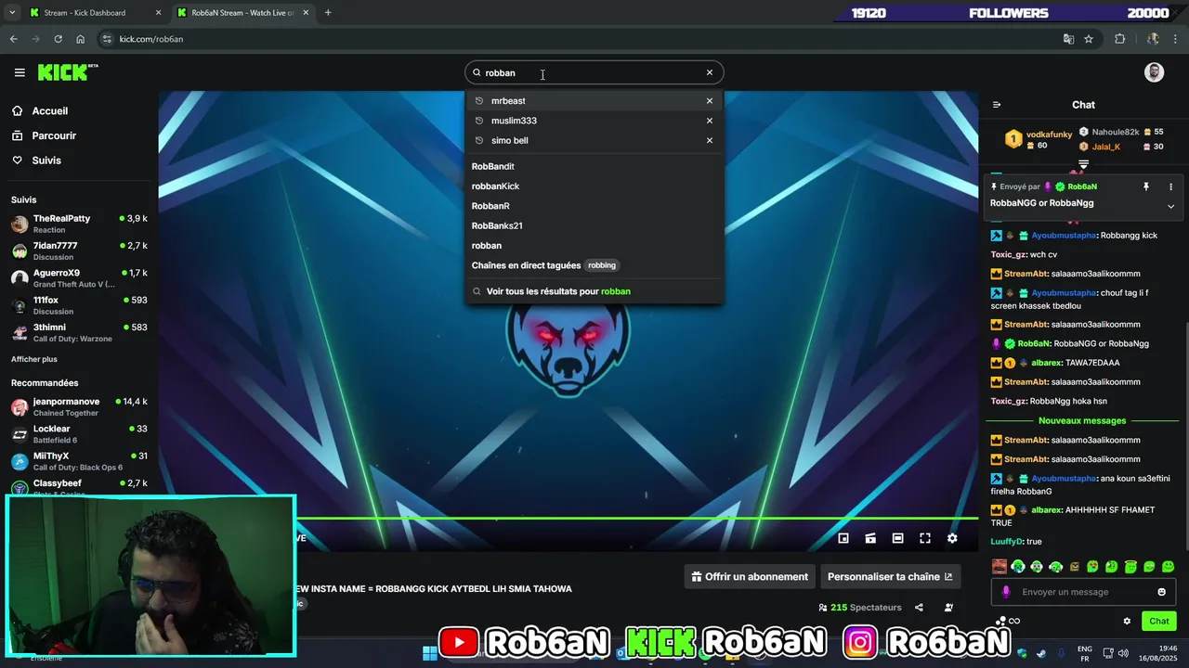Click the address bar URL

click(151, 39)
